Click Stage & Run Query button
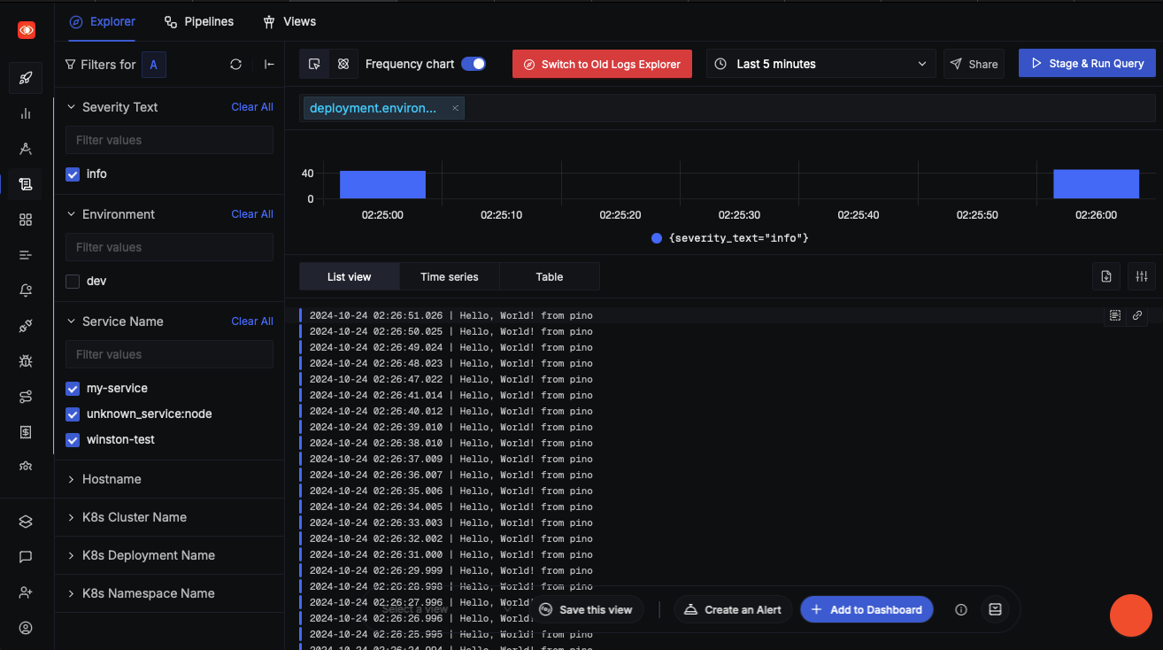Viewport: 1163px width, 650px height. click(x=1088, y=63)
